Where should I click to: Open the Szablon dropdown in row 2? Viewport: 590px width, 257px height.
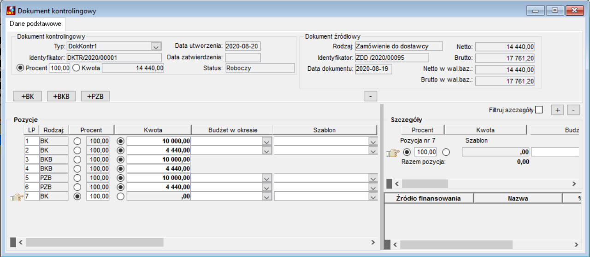373,150
